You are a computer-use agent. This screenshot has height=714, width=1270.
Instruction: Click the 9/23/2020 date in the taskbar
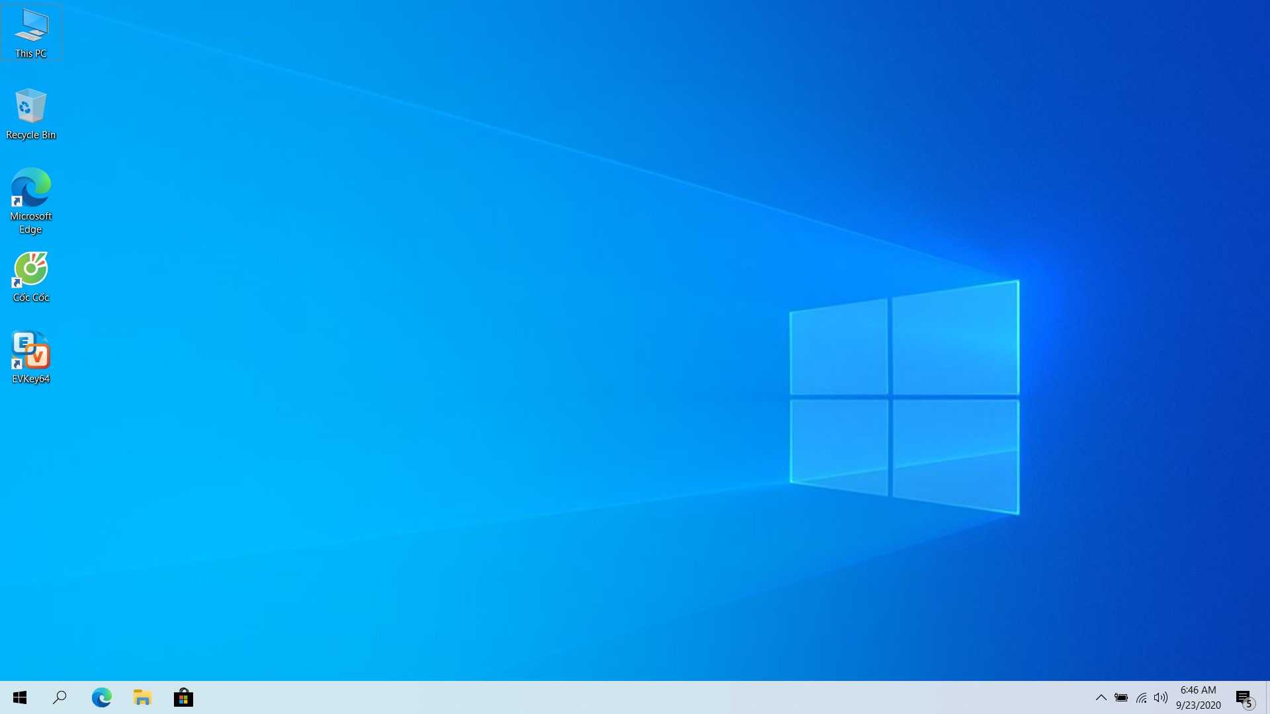point(1198,705)
